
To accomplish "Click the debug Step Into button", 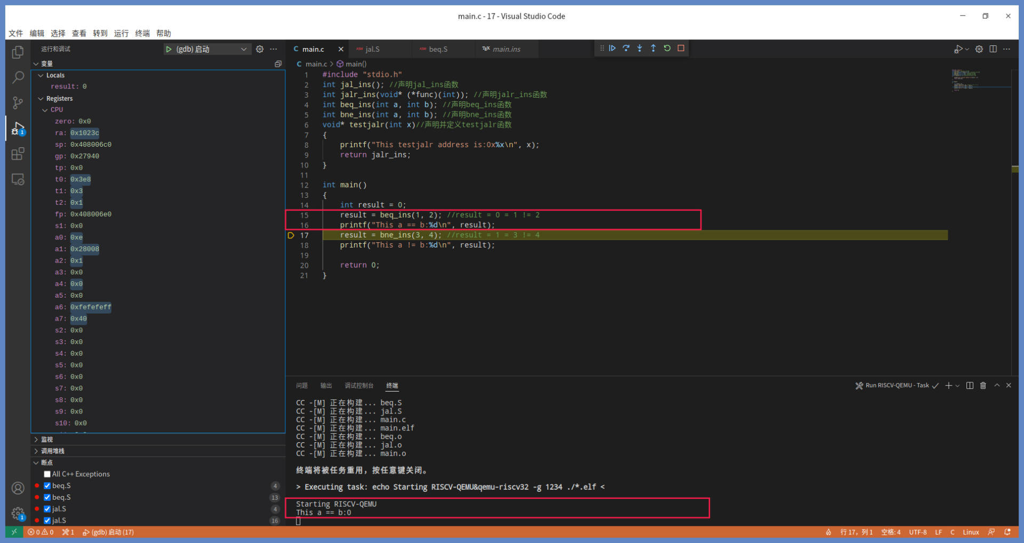I will coord(639,49).
